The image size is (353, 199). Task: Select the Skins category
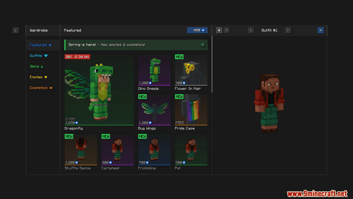click(x=36, y=67)
